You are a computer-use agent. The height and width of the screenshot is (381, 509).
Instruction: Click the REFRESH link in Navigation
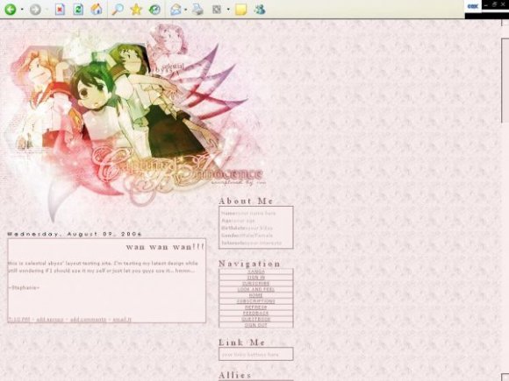pyautogui.click(x=255, y=307)
